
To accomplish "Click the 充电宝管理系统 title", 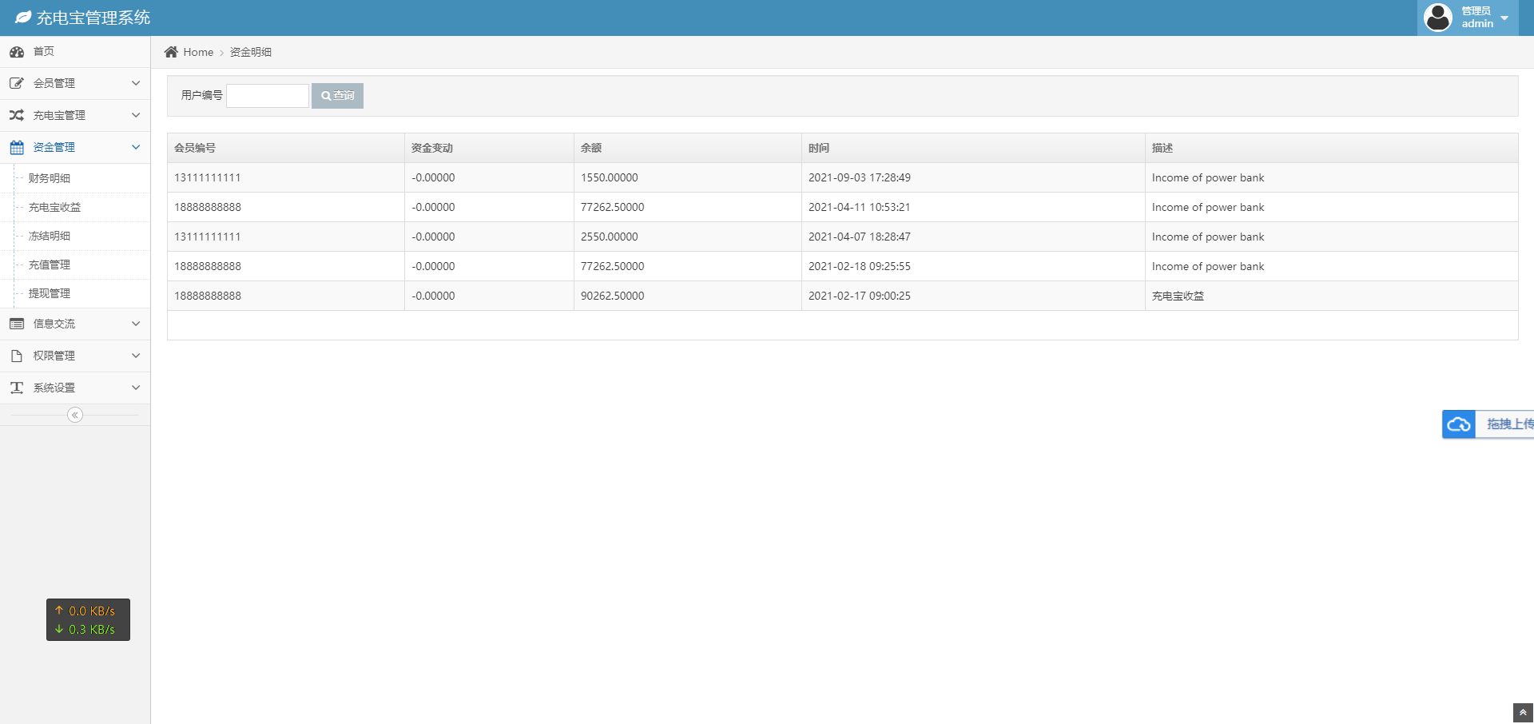I will tap(93, 18).
